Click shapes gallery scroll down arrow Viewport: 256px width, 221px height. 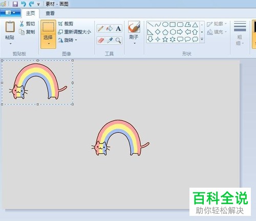point(202,32)
